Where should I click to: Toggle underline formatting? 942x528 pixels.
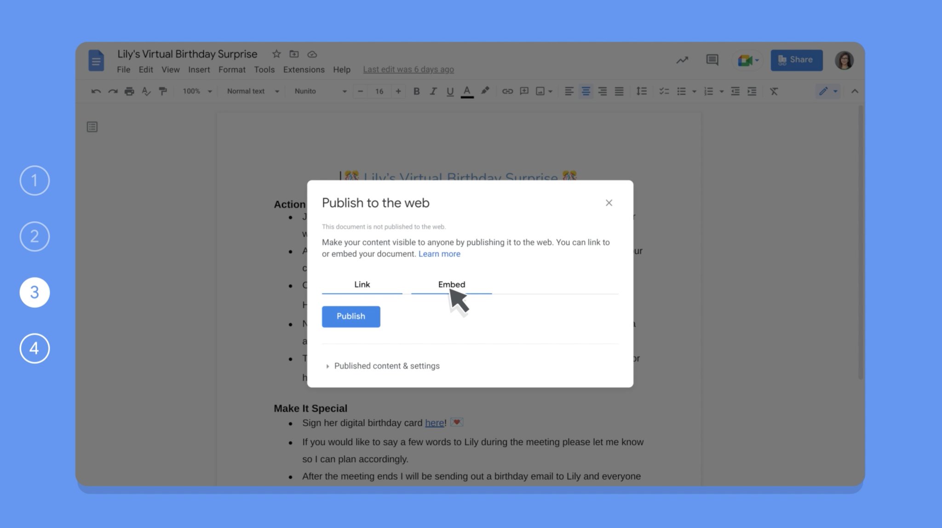(x=450, y=91)
